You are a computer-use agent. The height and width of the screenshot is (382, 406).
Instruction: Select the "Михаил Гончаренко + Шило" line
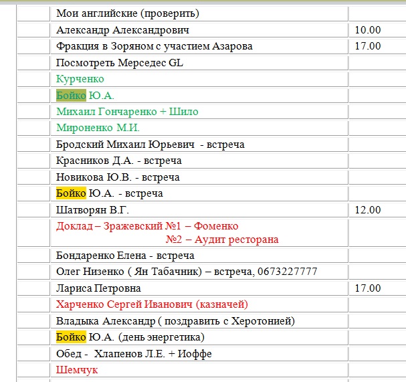pyautogui.click(x=127, y=112)
